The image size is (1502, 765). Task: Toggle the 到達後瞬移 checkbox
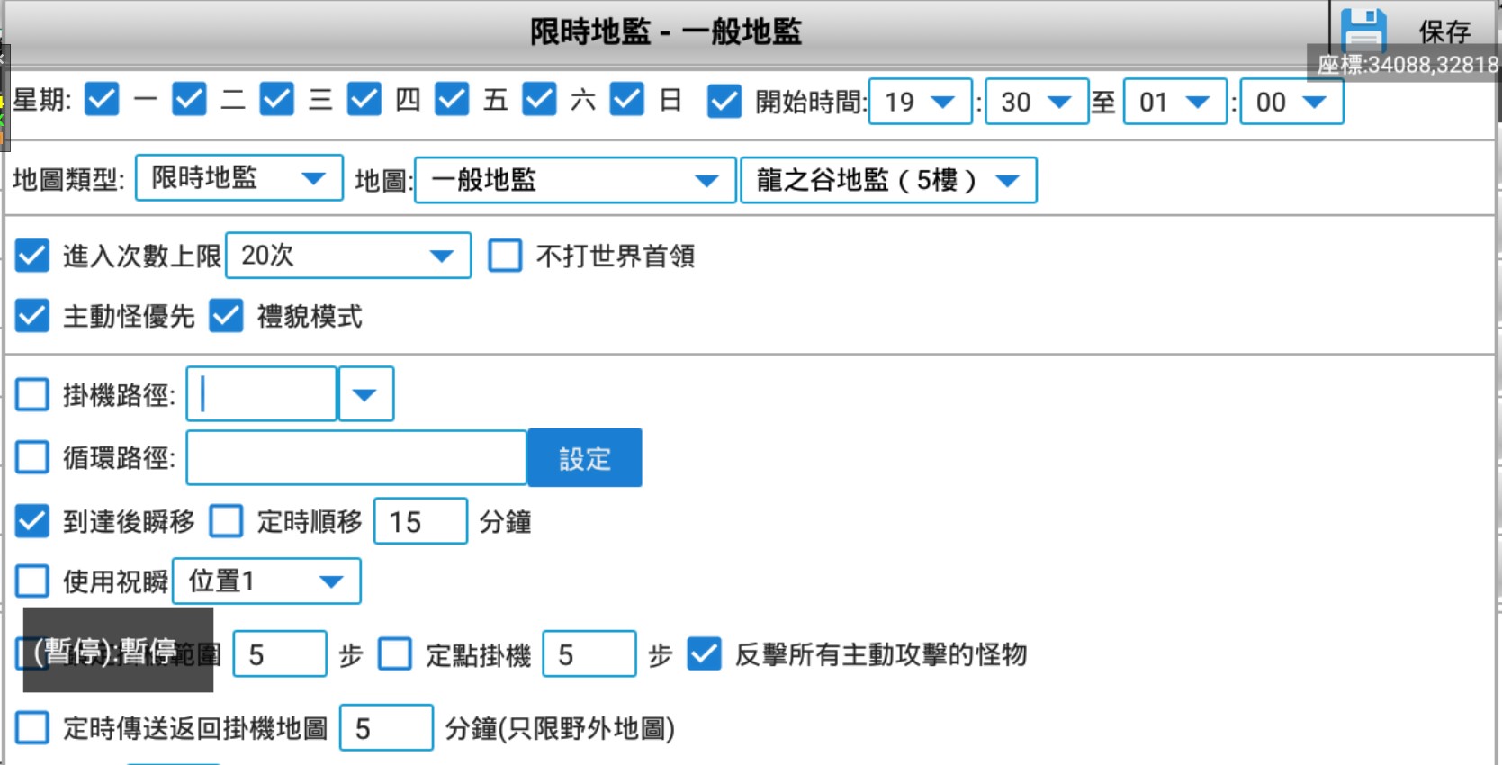32,521
